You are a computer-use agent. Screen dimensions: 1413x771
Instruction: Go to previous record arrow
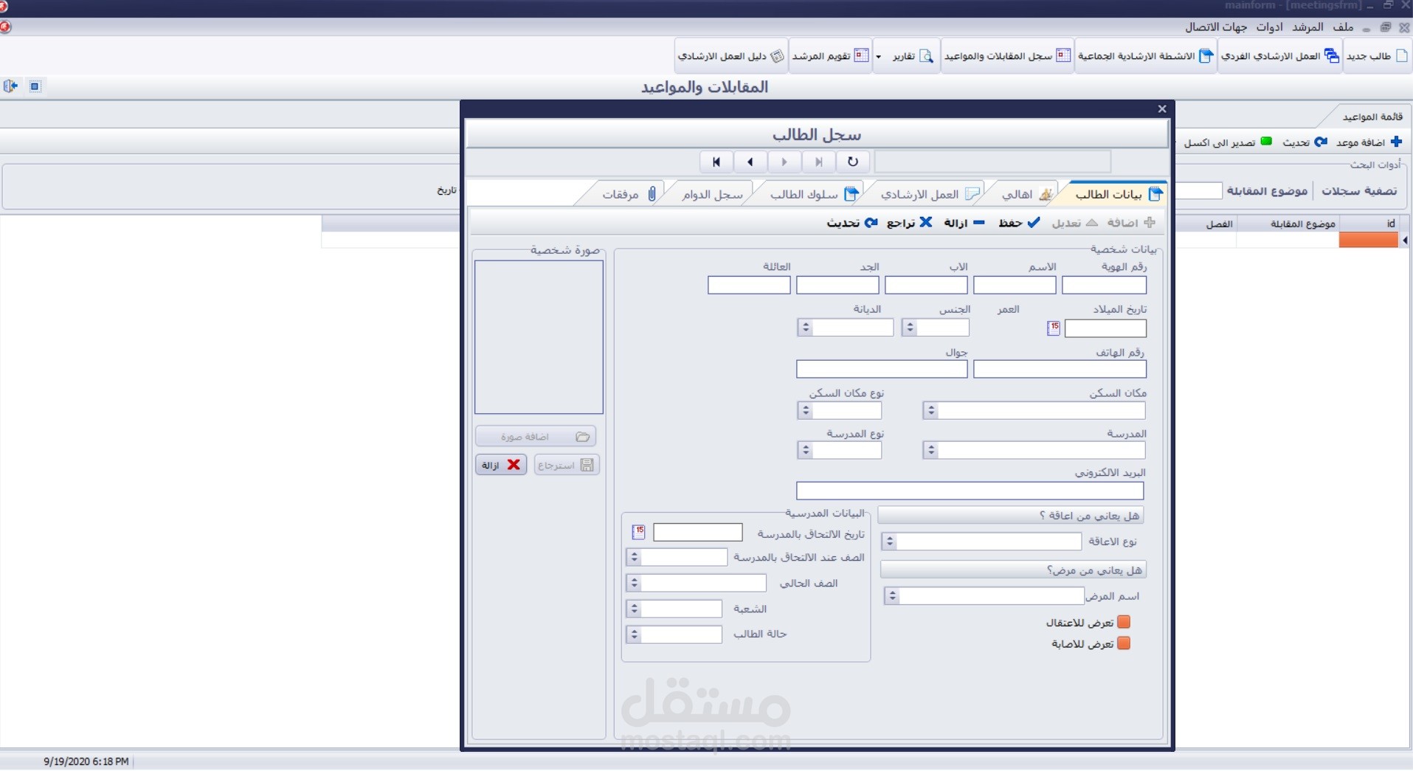750,162
